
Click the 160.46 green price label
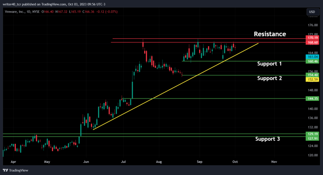coord(312,61)
